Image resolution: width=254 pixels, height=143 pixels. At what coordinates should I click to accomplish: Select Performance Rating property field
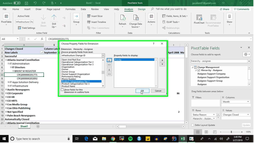[x=71, y=77]
